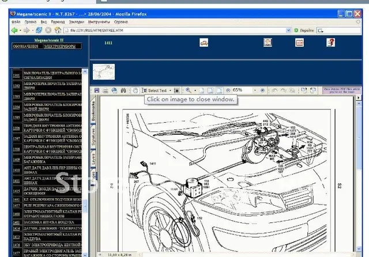The height and width of the screenshot is (257, 369).
Task: Click the 65% zoom percentage field
Action: click(x=242, y=90)
